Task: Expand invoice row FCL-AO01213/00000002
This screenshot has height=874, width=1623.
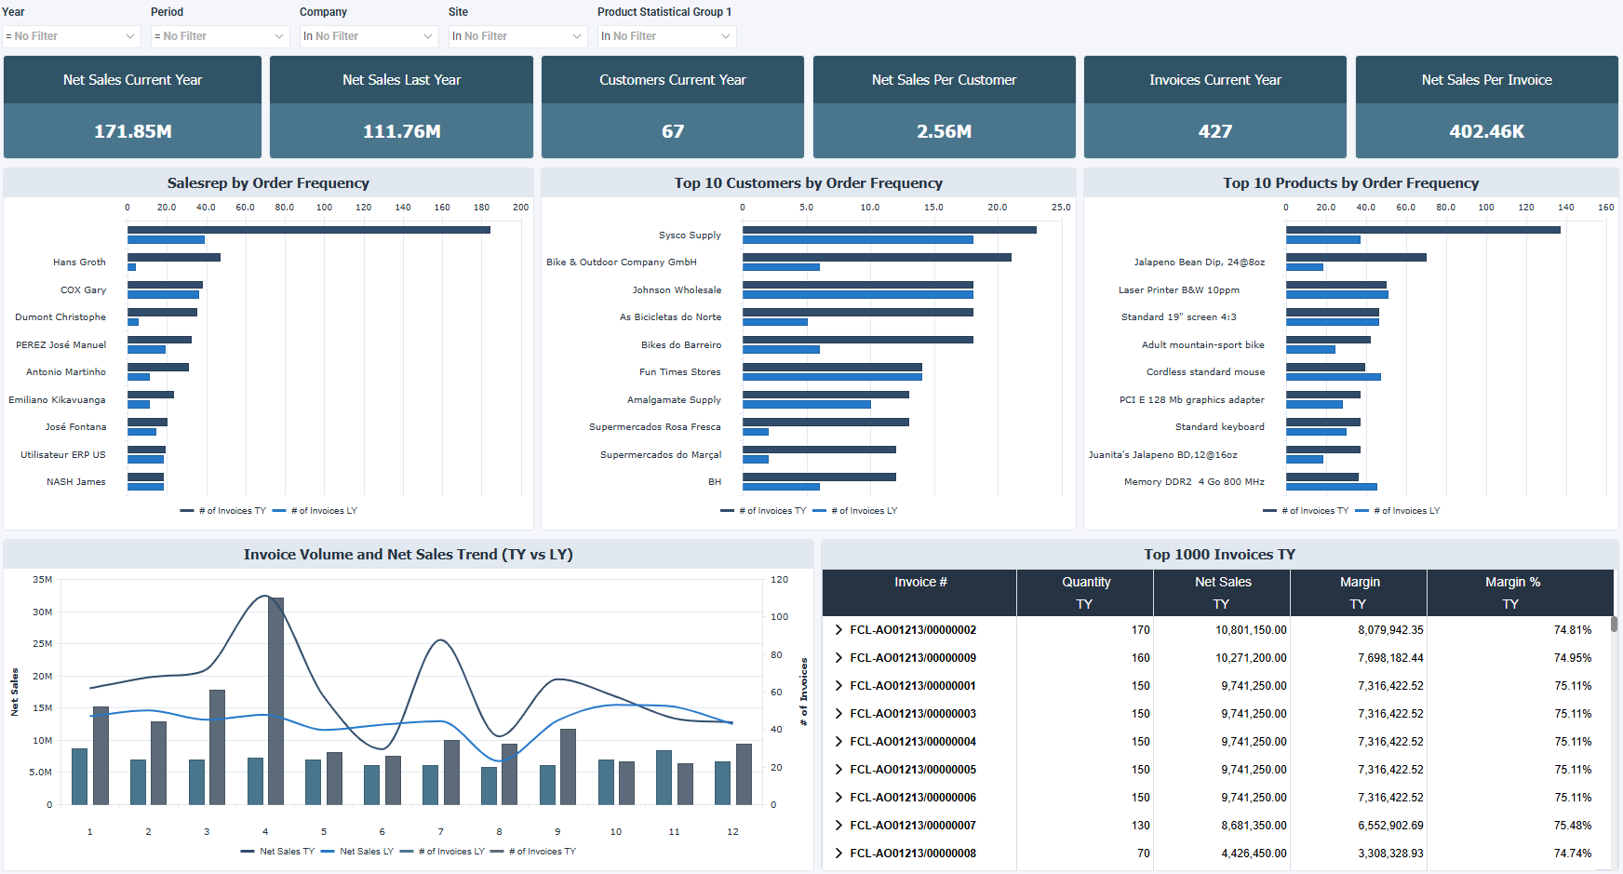Action: coord(838,630)
